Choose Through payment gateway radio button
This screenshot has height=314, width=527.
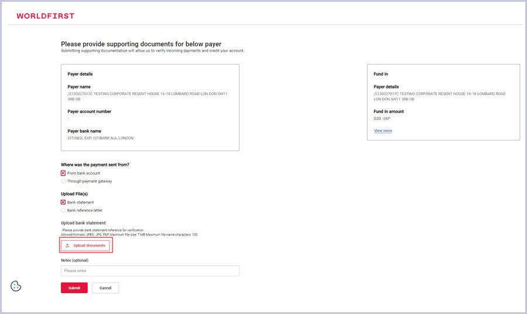[63, 182]
